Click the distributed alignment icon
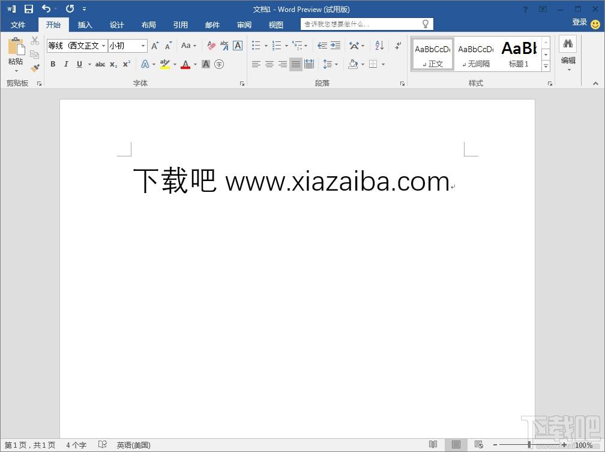The height and width of the screenshot is (452, 605). tap(309, 64)
